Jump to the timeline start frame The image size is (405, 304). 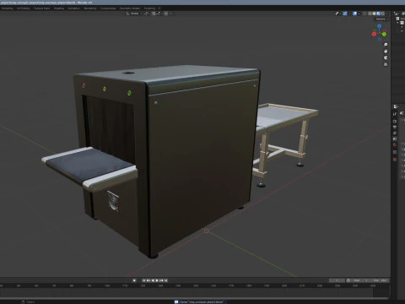143,280
